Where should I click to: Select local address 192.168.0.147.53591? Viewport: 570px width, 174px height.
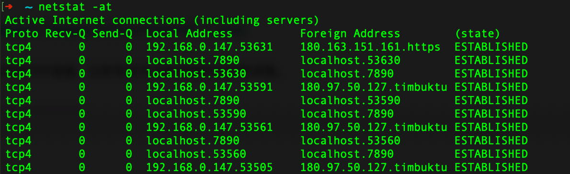click(209, 87)
